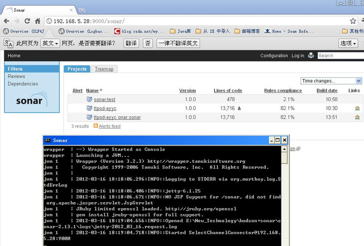This screenshot has height=246, width=364.
Task: Reload the page with the refresh icon
Action: pyautogui.click(x=27, y=21)
